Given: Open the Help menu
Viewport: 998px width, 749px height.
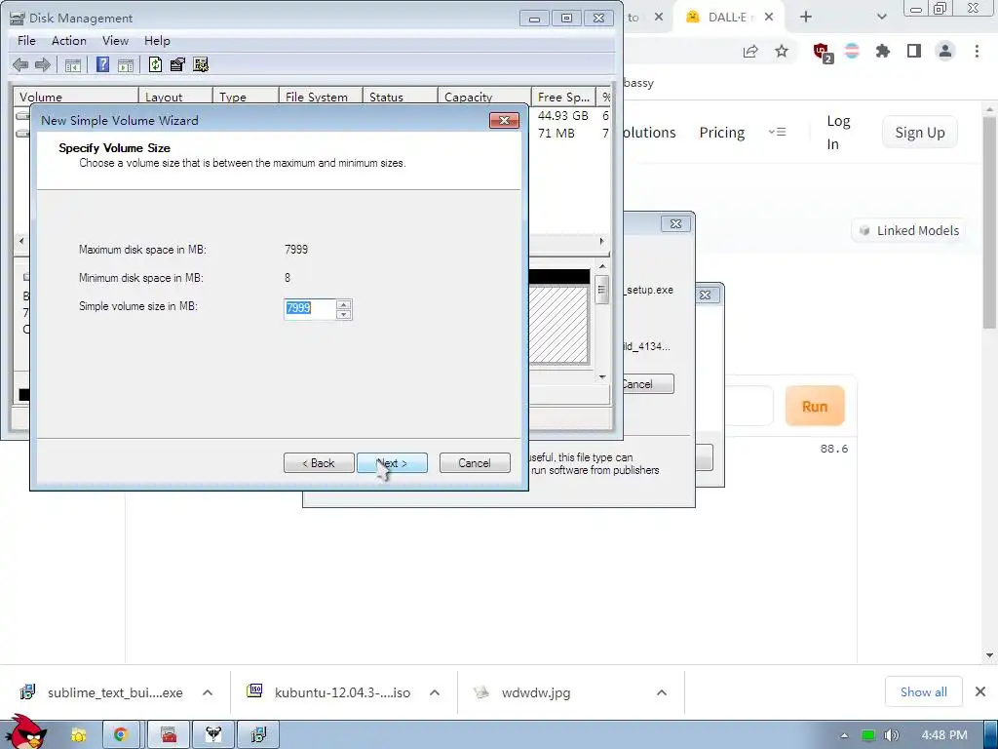Looking at the screenshot, I should [157, 41].
